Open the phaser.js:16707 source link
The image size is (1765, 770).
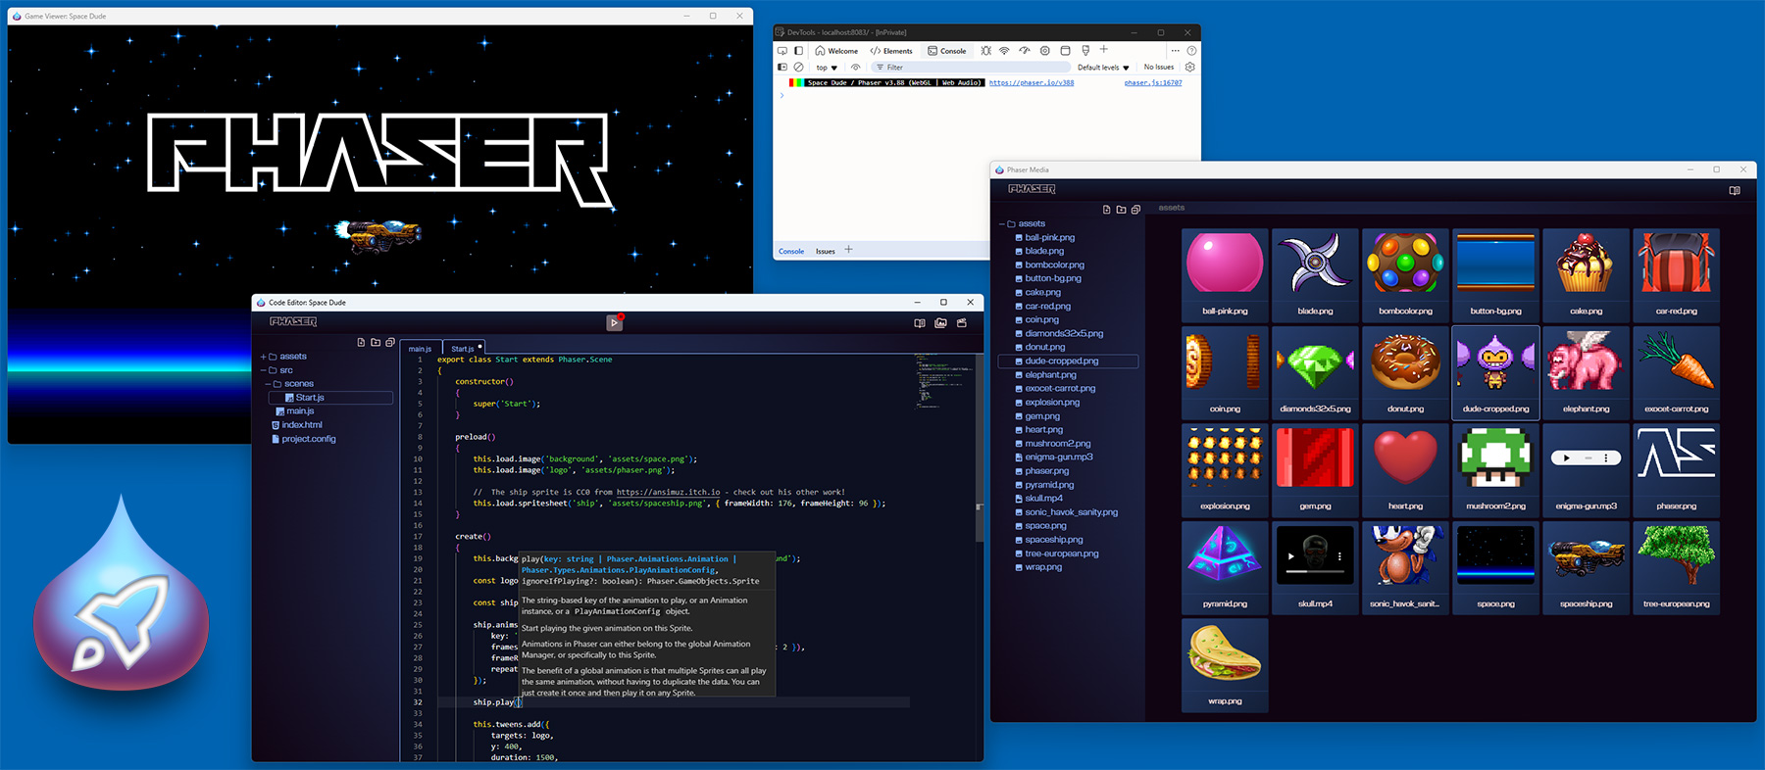1153,83
